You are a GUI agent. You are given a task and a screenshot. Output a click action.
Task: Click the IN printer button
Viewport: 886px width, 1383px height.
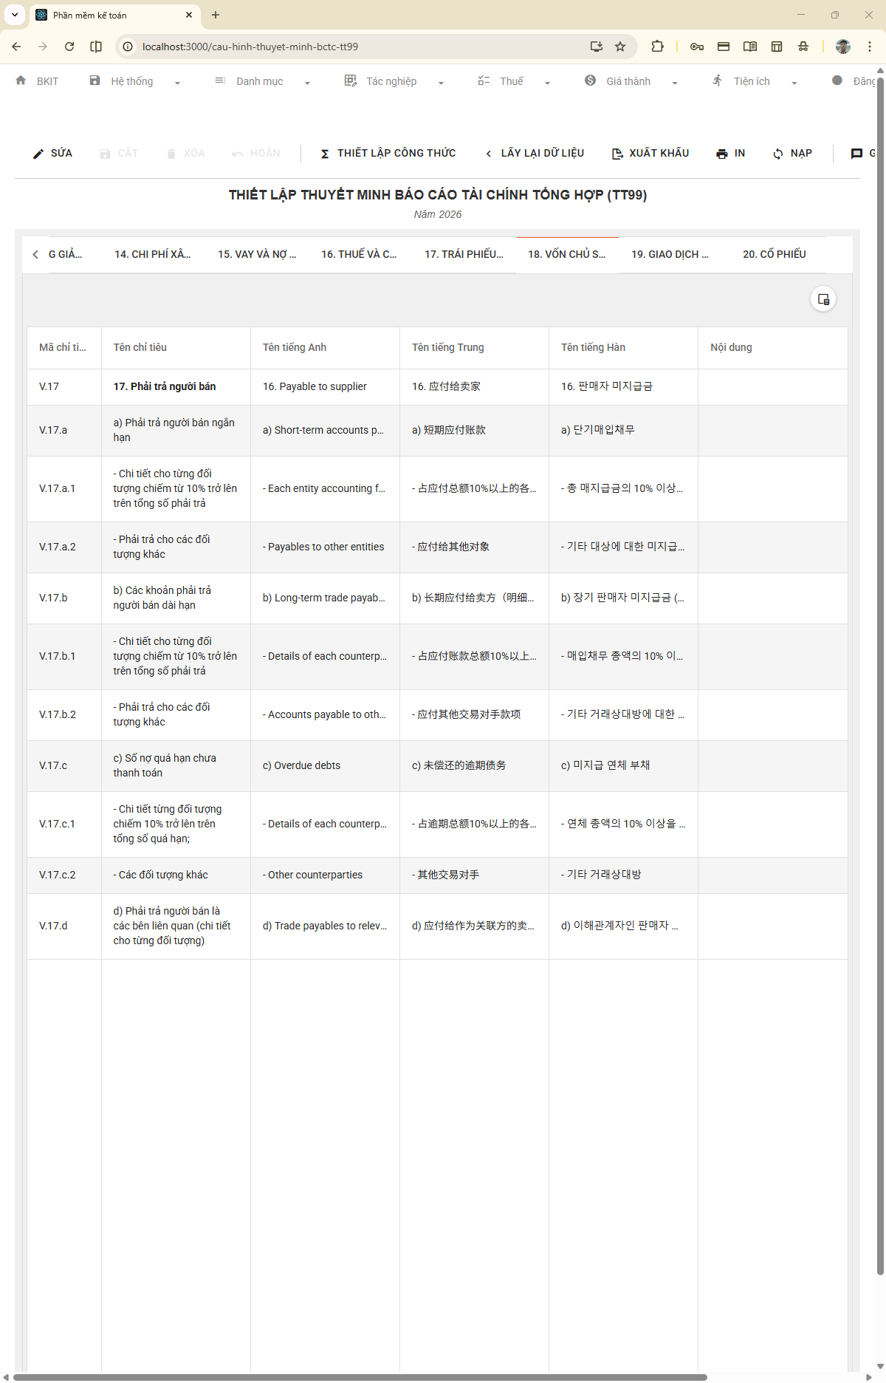tap(730, 154)
